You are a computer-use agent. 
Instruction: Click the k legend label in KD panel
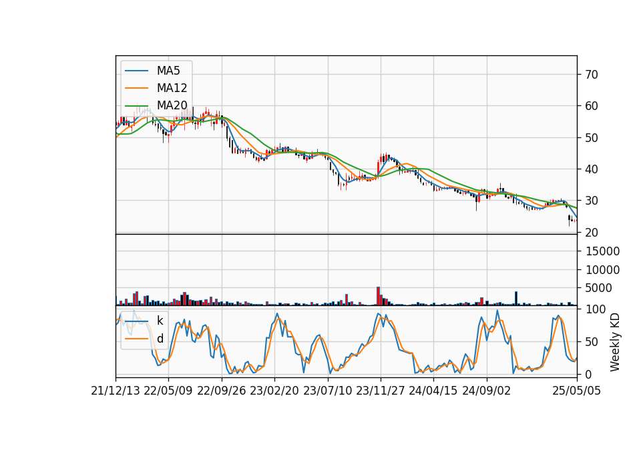coord(160,321)
